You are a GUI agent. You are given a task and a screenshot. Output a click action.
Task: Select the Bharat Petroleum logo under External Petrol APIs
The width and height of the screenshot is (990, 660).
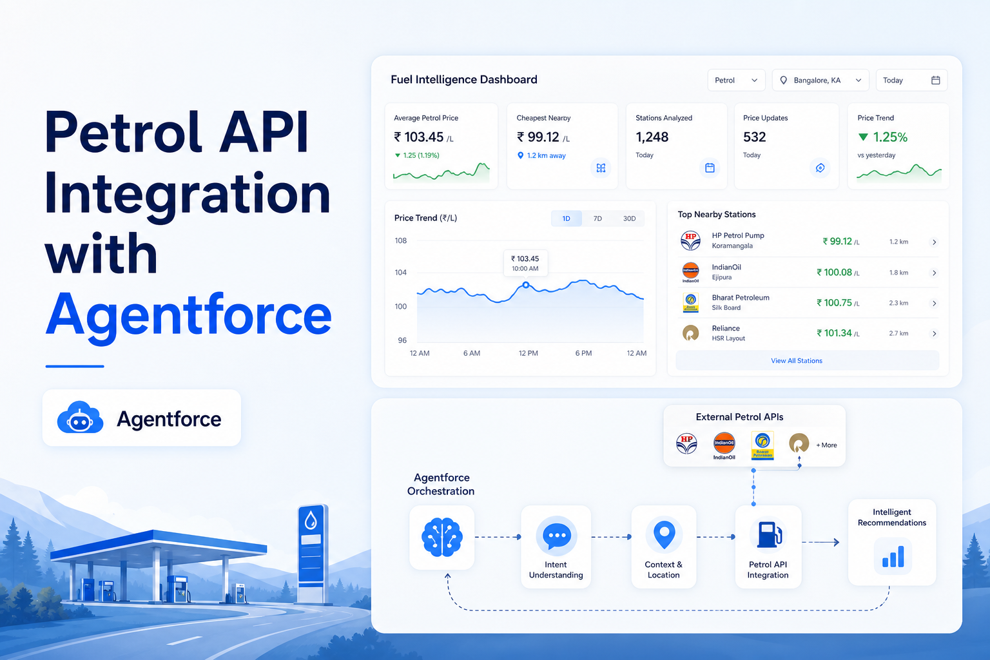pyautogui.click(x=762, y=445)
